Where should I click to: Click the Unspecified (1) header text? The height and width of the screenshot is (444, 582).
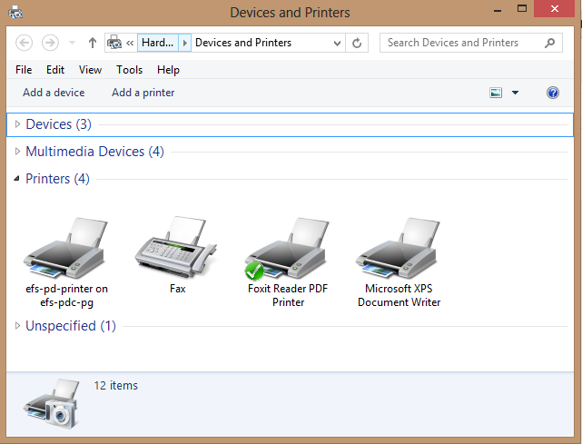click(71, 326)
